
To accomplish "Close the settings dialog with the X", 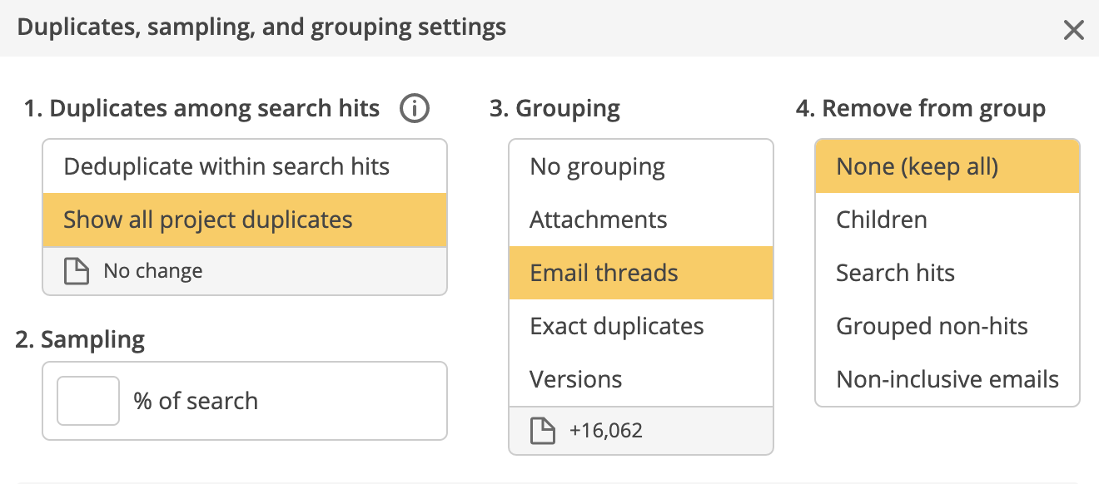I will click(1073, 30).
